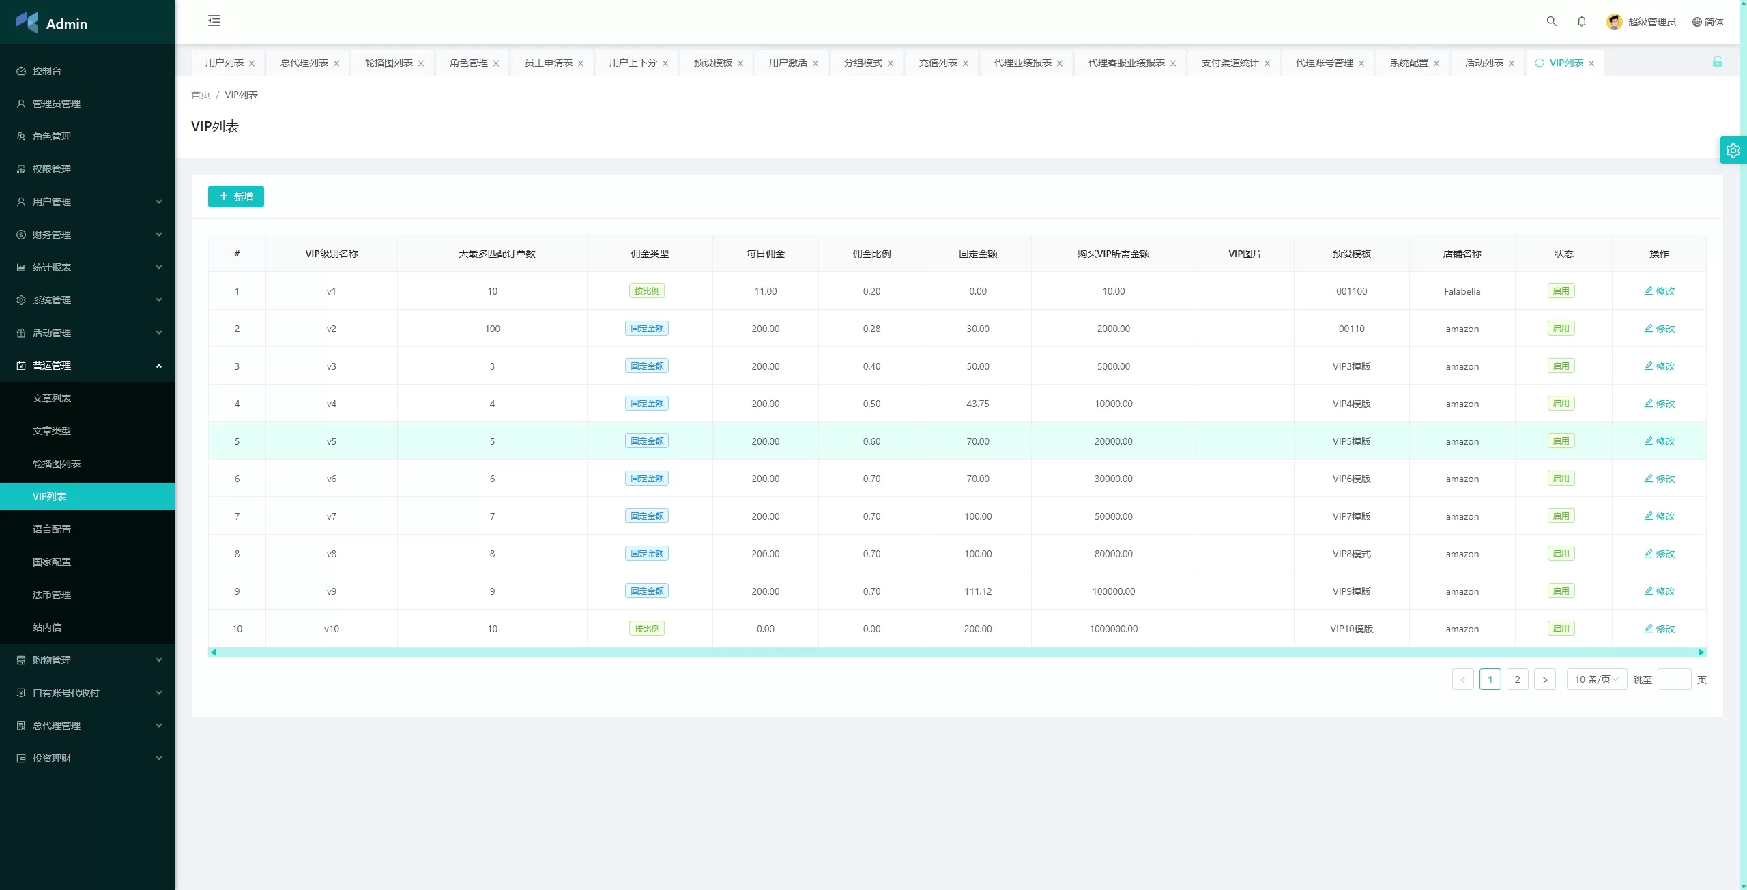Open 轮播图列表 in the sidebar
Screen dimensions: 1747x890
coord(57,464)
